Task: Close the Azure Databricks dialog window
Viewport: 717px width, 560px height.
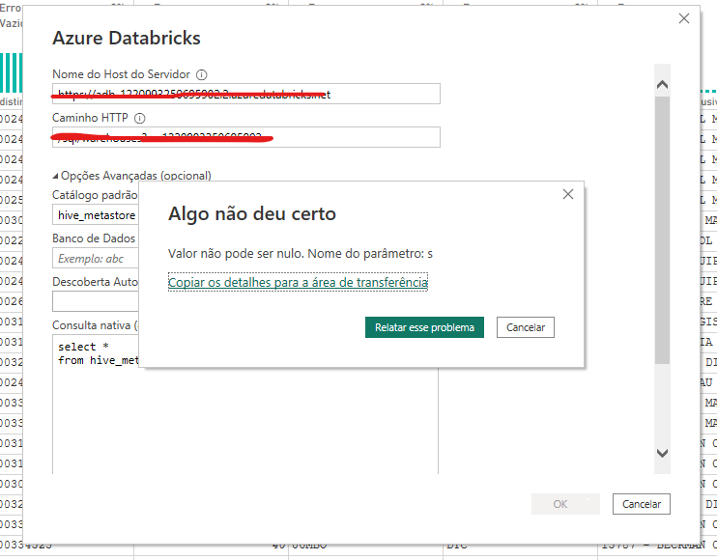Action: (x=684, y=18)
